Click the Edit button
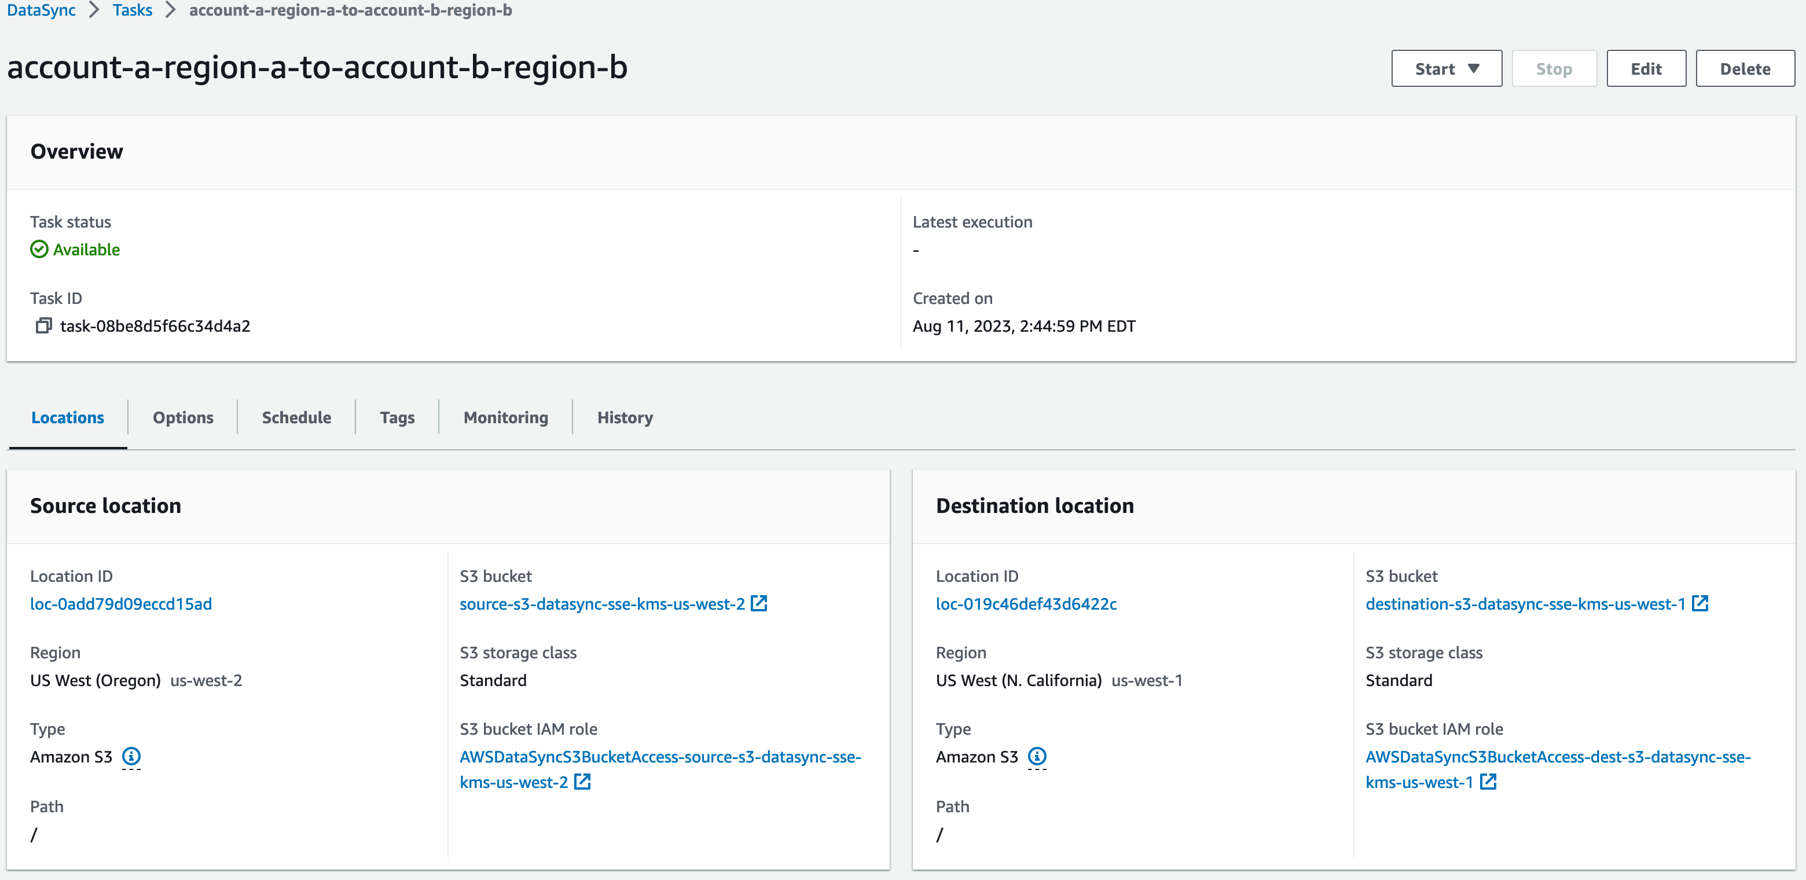The width and height of the screenshot is (1806, 880). click(1646, 68)
